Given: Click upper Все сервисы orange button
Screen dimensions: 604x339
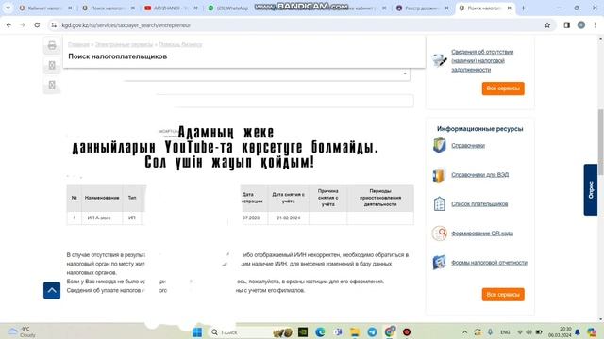Looking at the screenshot, I should pyautogui.click(x=503, y=89).
